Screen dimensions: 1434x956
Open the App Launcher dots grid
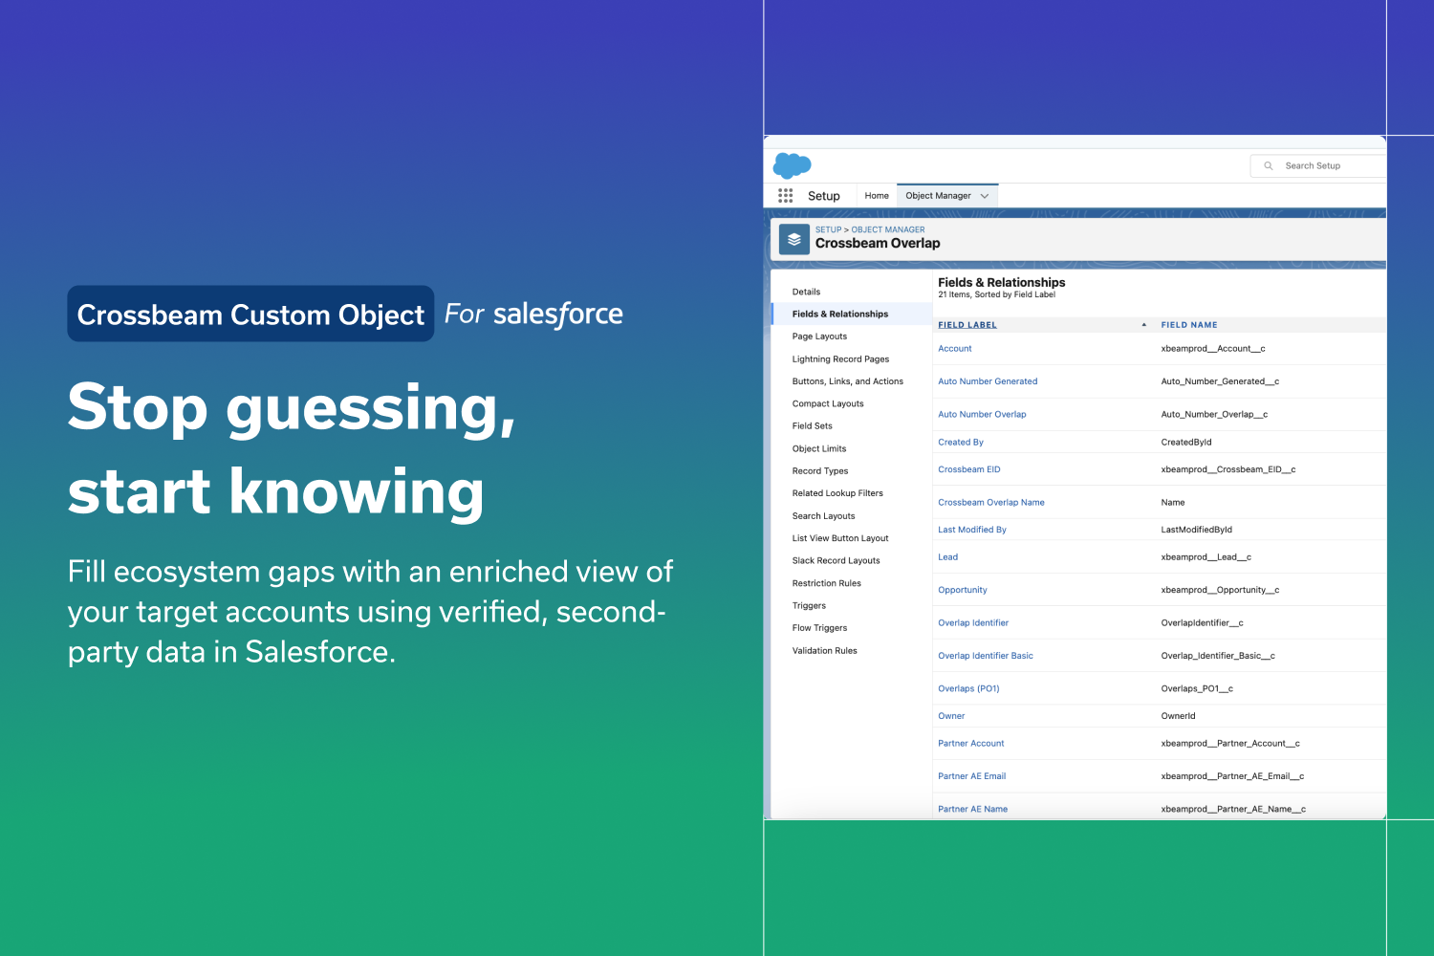(x=786, y=196)
